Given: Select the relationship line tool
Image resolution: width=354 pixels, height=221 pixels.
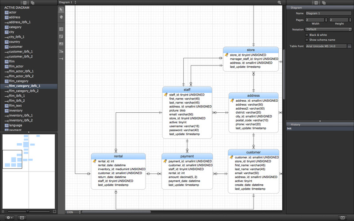Looking at the screenshot, I should click(x=61, y=58).
